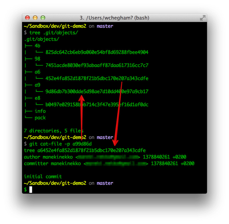
Task: Click timestamp '1378840261 +0200' on committer line
Action: click(173, 164)
